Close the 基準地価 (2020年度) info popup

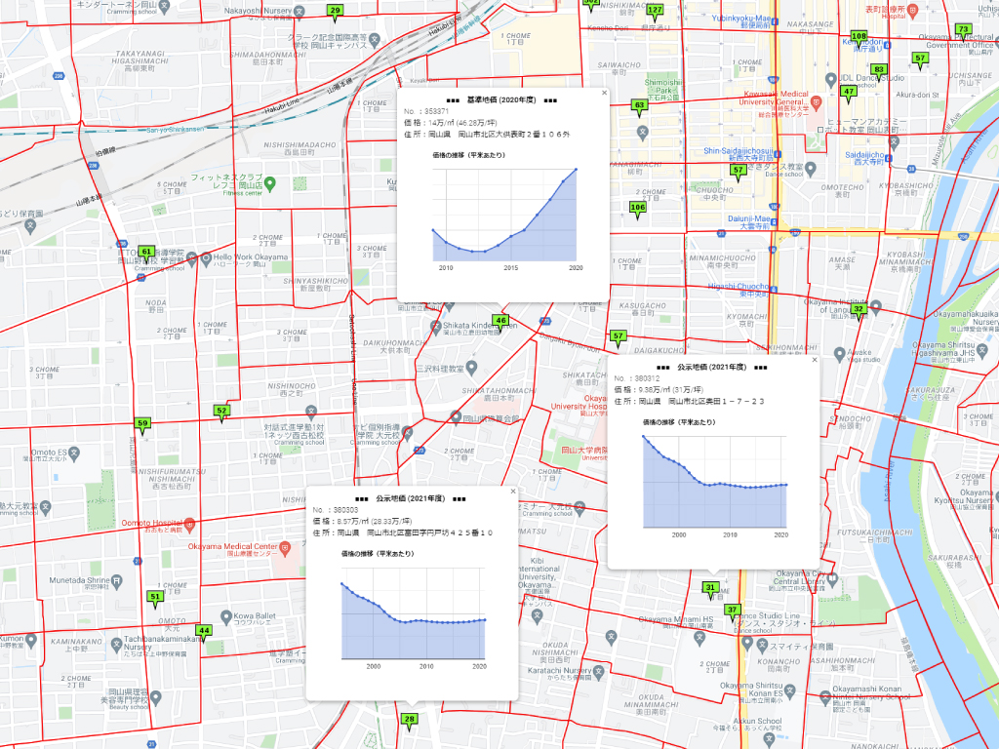604,94
